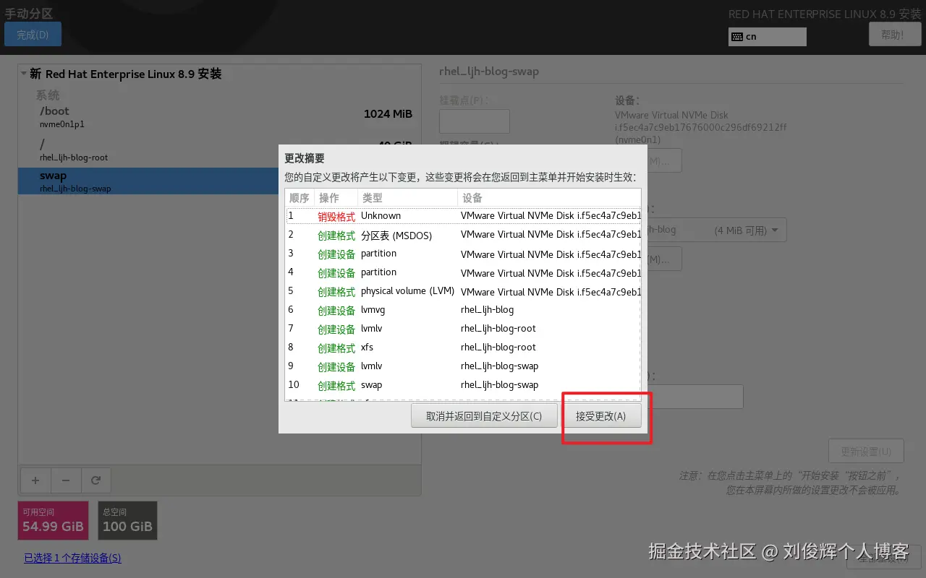This screenshot has height=578, width=926.
Task: Click the 顺序 column header
Action: pyautogui.click(x=300, y=198)
